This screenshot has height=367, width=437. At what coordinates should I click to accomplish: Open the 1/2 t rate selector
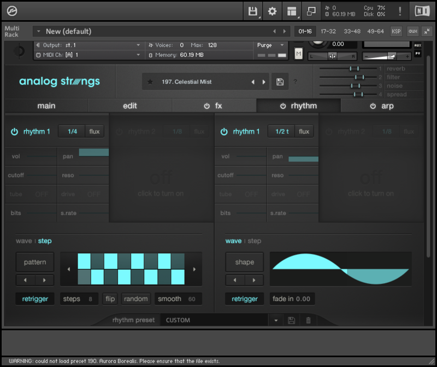click(x=281, y=131)
